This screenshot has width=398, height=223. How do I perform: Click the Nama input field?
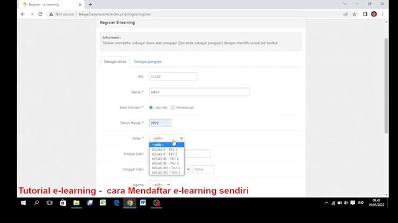click(199, 92)
